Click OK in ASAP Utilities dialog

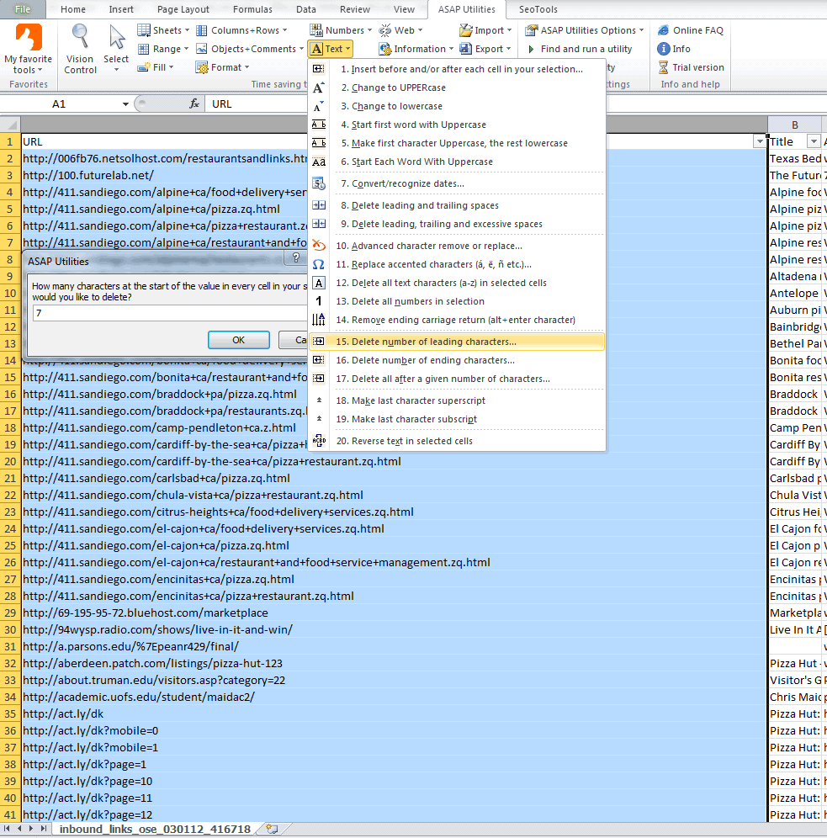tap(239, 340)
